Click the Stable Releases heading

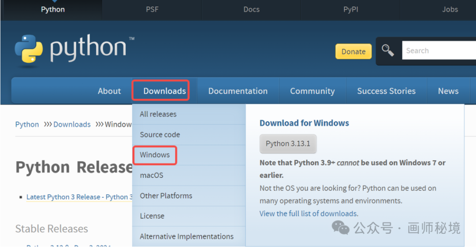pos(52,229)
